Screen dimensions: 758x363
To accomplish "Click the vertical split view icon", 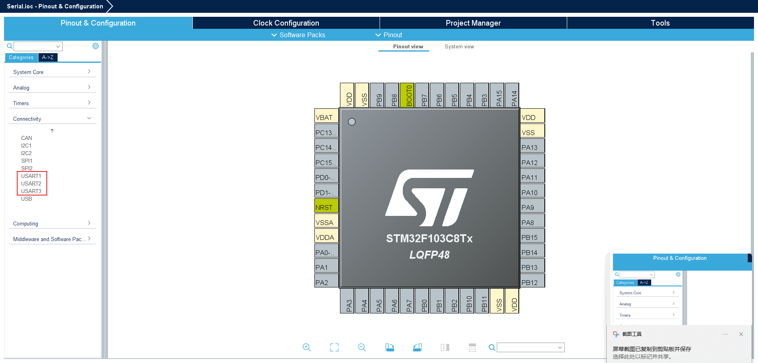I will pos(445,347).
